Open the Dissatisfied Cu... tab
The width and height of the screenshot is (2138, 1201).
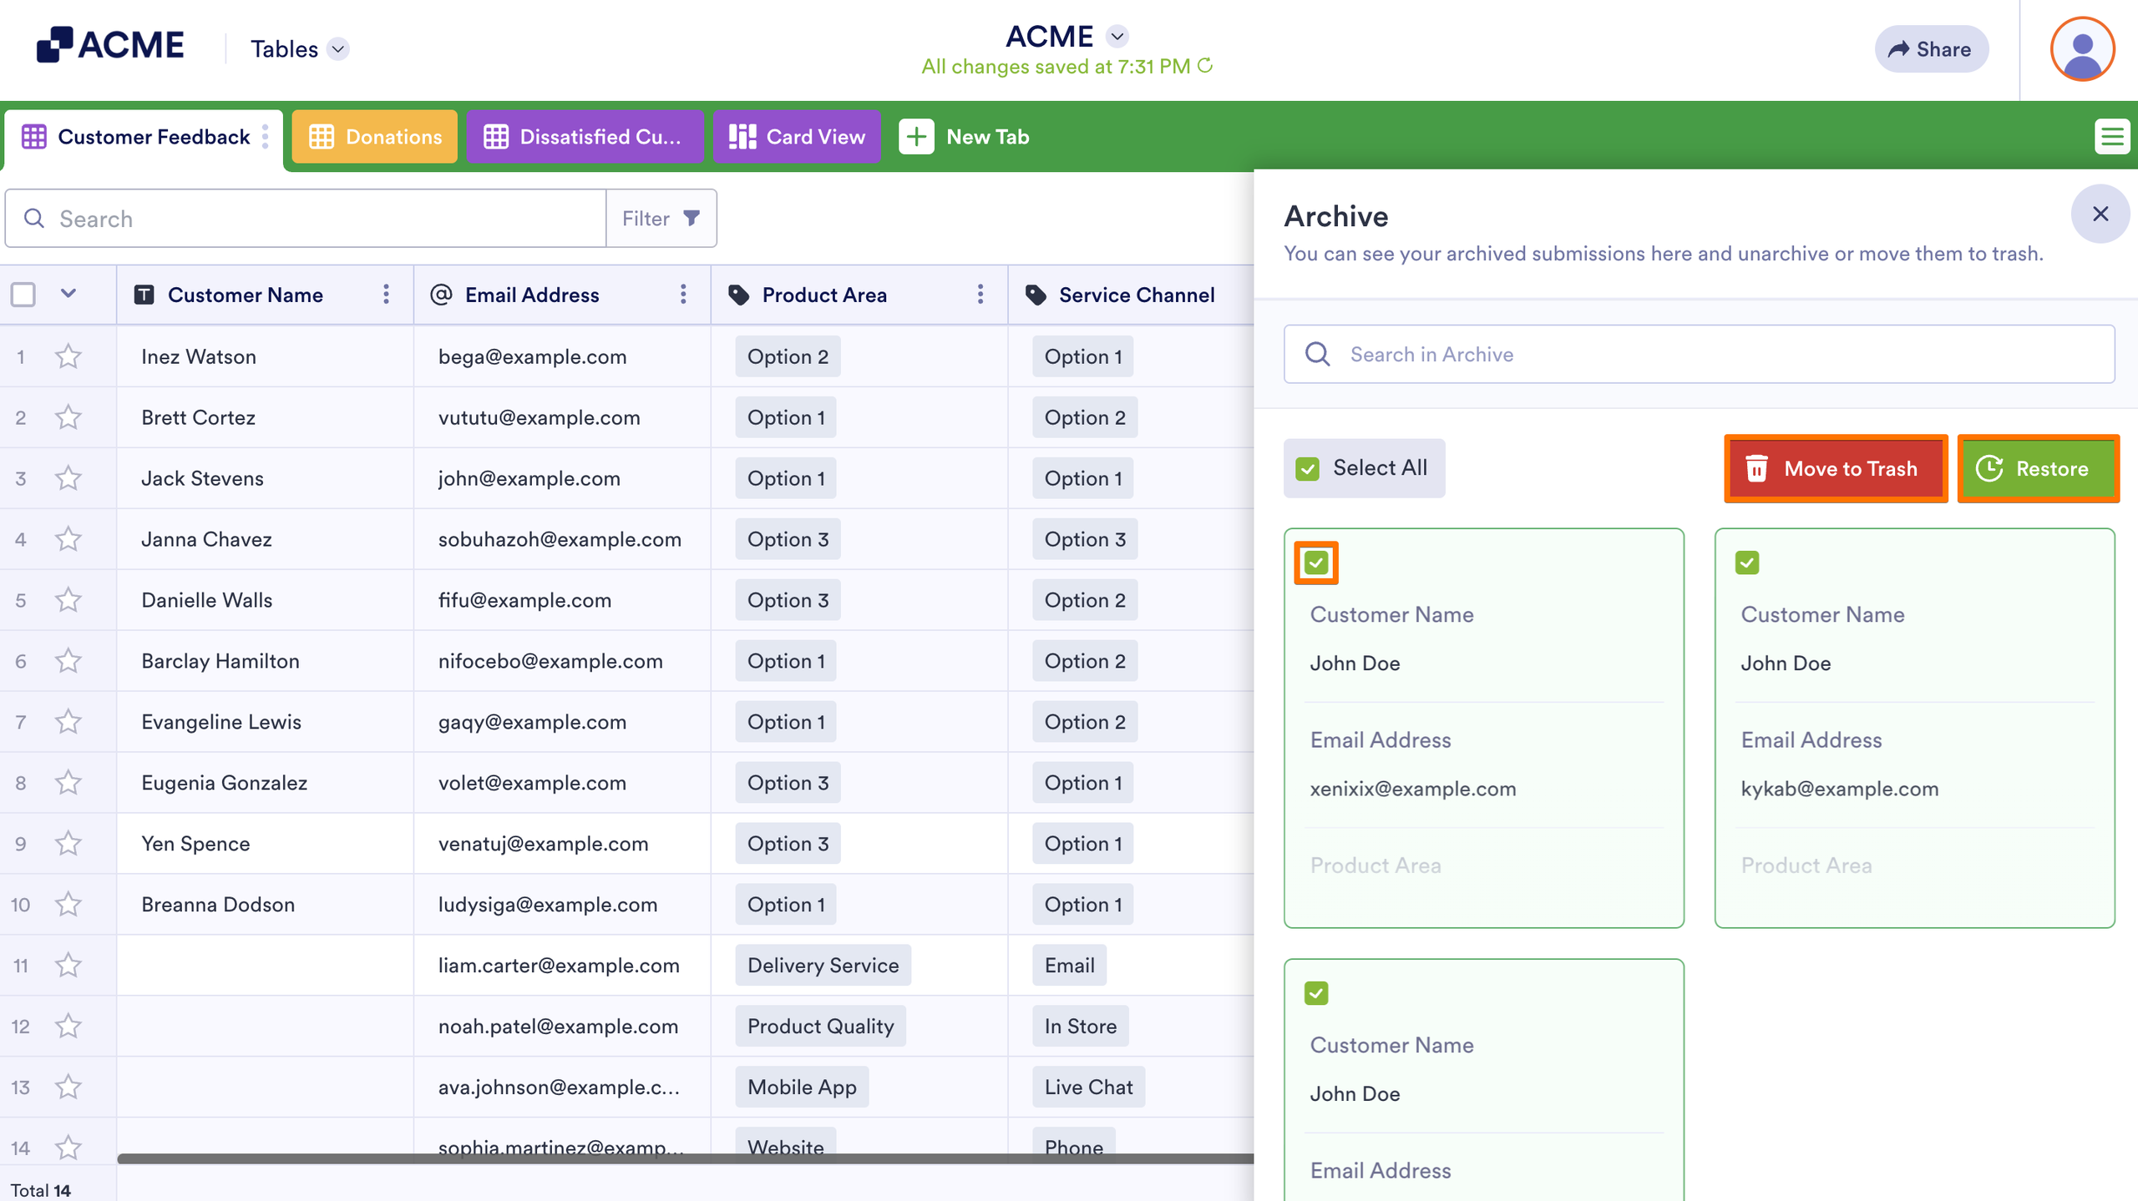(585, 136)
